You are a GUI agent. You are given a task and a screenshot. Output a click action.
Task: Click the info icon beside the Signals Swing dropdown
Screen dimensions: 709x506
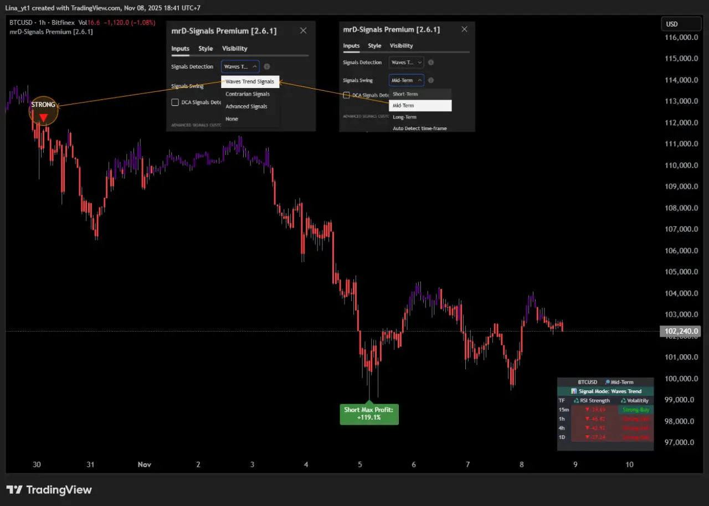click(x=431, y=80)
